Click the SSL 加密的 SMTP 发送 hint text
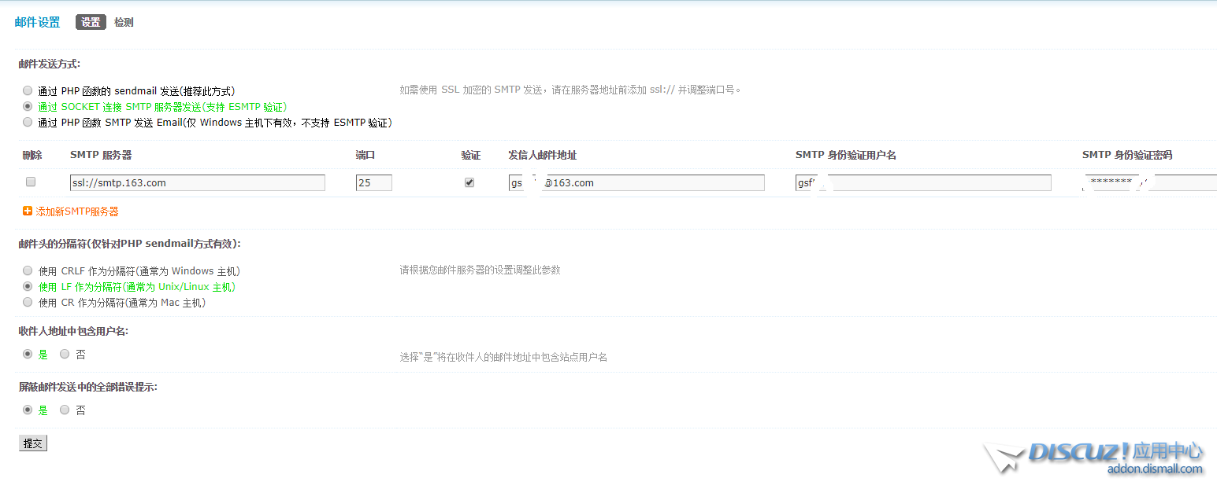This screenshot has height=489, width=1217. (571, 90)
